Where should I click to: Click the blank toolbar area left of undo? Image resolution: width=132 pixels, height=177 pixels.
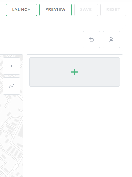pyautogui.click(x=41, y=40)
